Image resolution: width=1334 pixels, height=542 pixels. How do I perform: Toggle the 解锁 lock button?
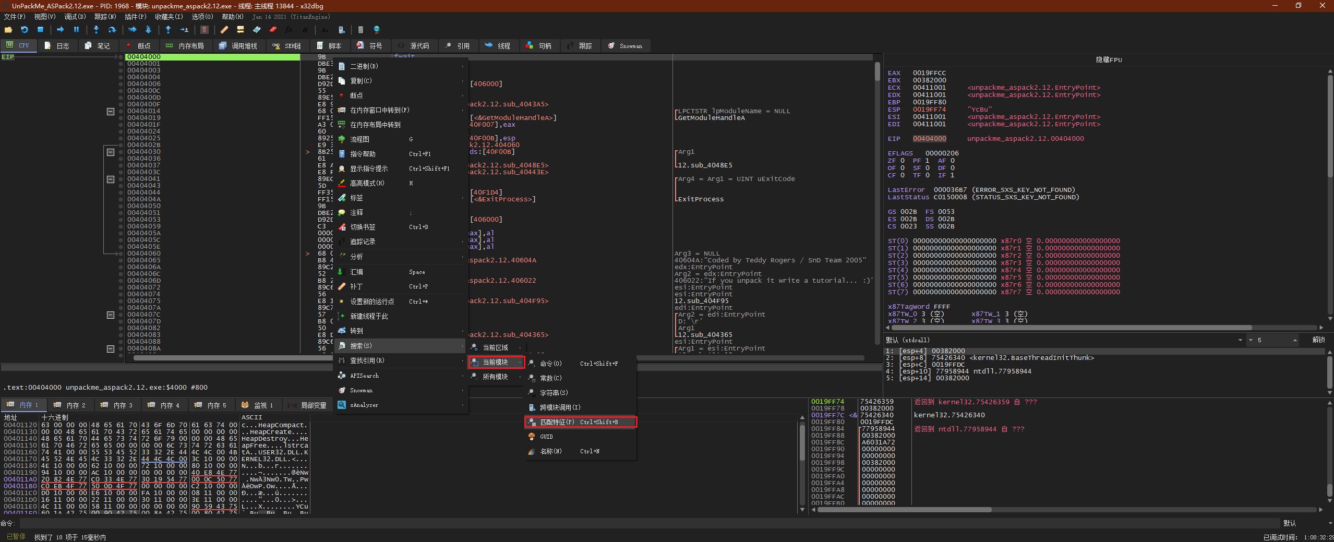coord(1318,340)
